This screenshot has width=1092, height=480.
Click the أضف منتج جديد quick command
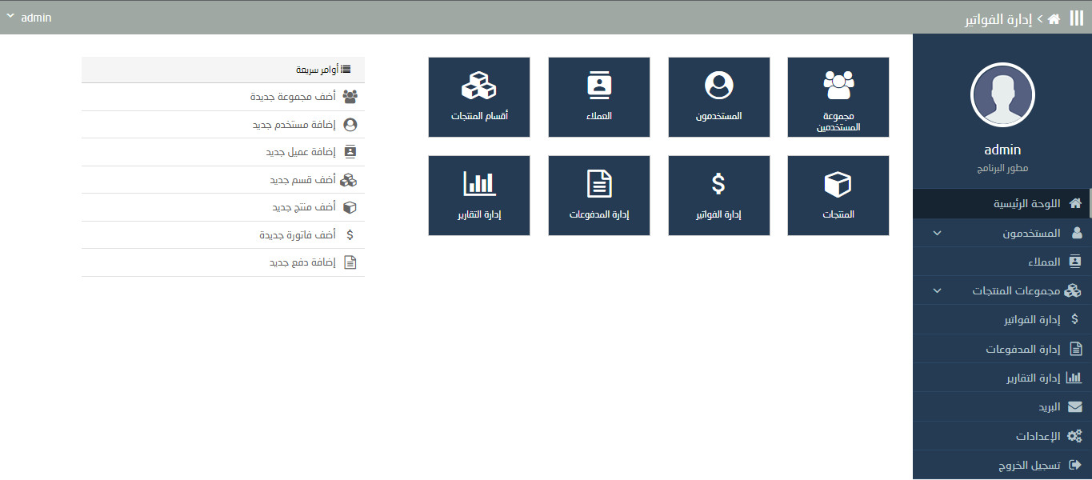223,207
